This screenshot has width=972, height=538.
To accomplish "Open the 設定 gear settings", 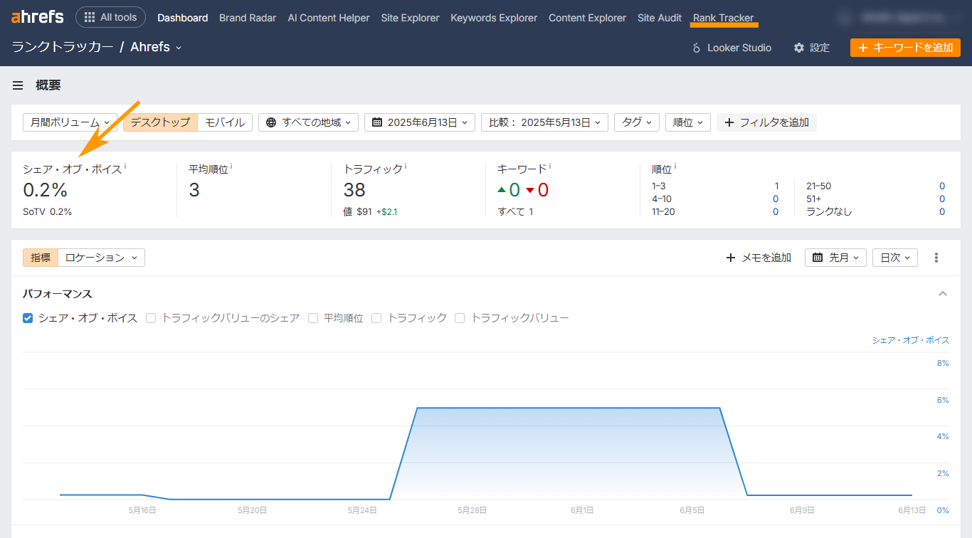I will [811, 48].
